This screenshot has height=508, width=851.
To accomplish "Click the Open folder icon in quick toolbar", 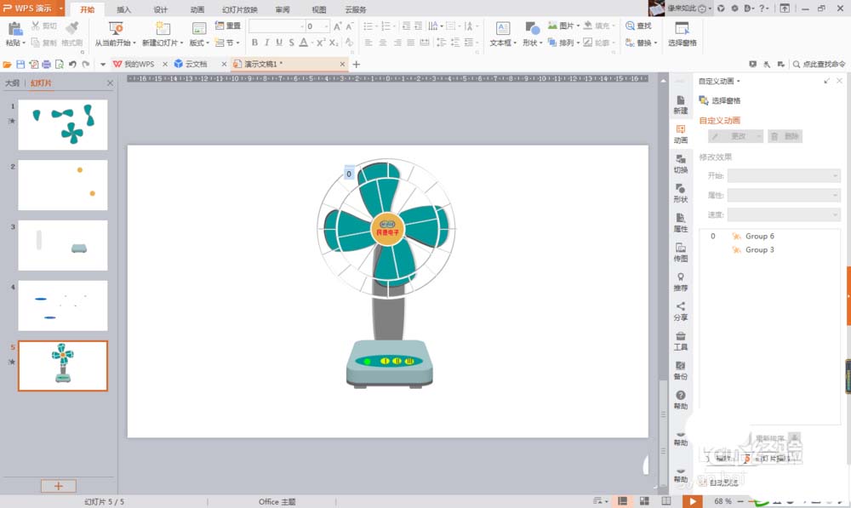I will pyautogui.click(x=7, y=64).
